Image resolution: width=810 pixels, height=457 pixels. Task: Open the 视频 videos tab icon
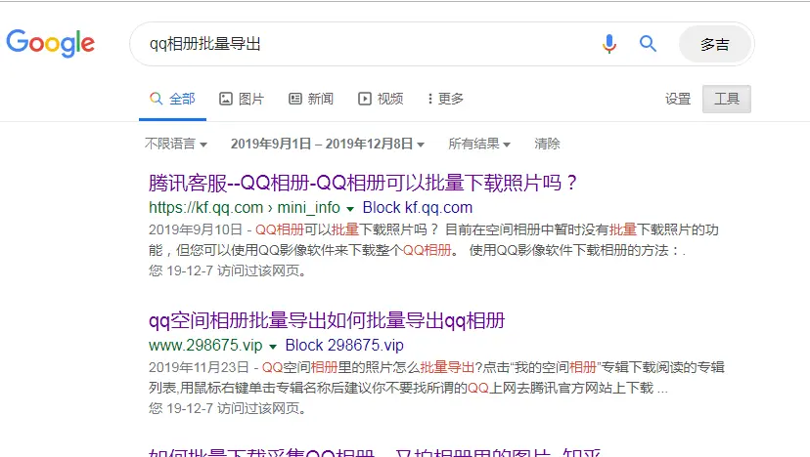coord(364,99)
